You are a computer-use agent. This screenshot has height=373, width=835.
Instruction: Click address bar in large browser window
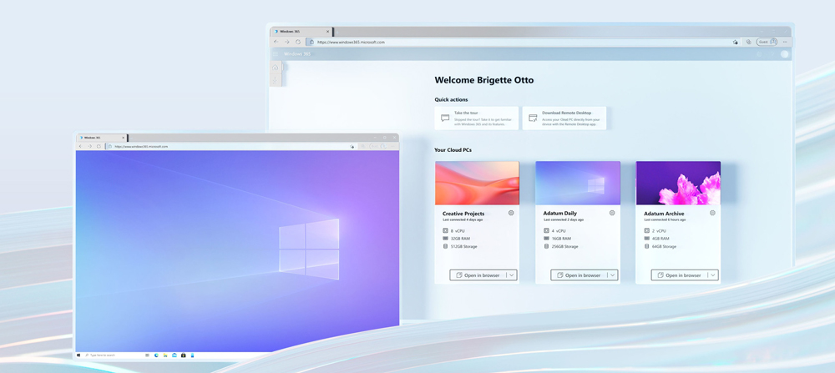pos(522,42)
